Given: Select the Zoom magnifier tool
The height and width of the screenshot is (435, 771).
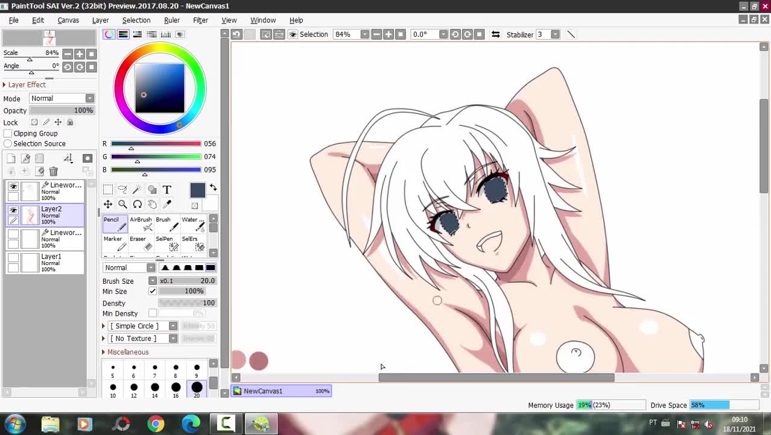Looking at the screenshot, I should 122,204.
